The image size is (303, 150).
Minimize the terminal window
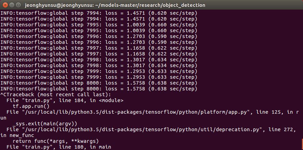12,5
